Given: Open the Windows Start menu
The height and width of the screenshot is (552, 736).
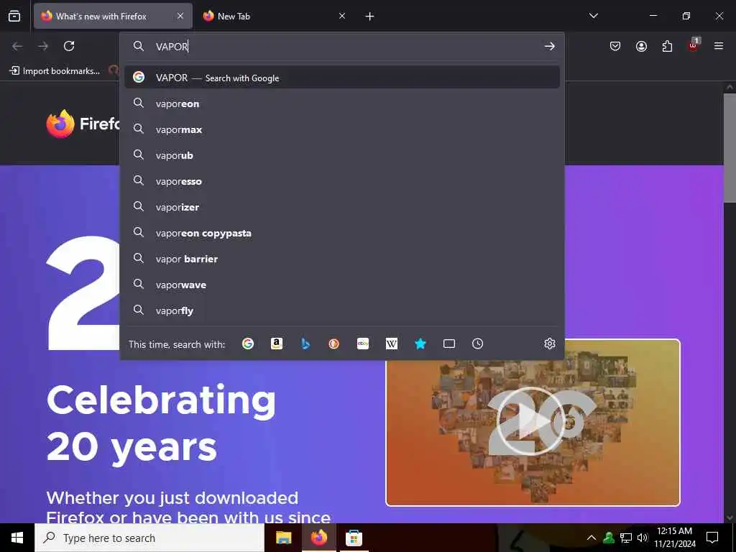Looking at the screenshot, I should (x=17, y=538).
